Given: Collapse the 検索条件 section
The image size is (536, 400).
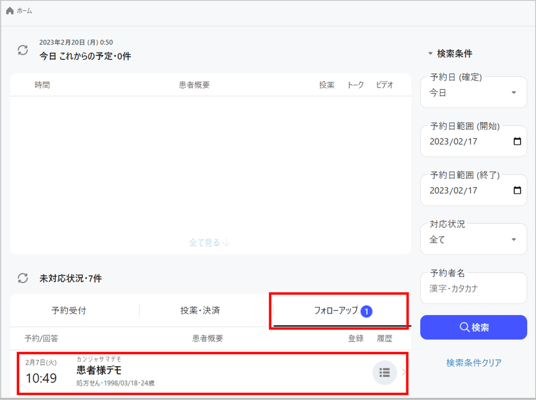Looking at the screenshot, I should 430,54.
